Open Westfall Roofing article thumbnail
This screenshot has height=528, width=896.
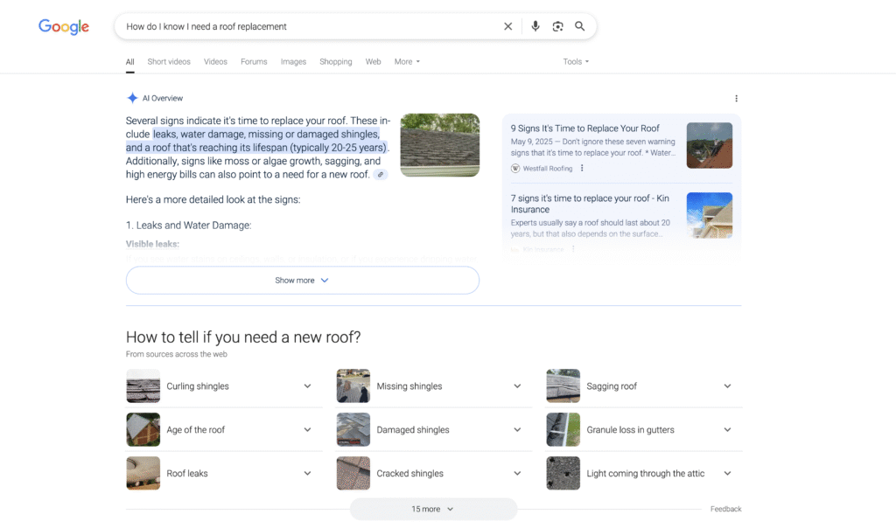point(709,145)
